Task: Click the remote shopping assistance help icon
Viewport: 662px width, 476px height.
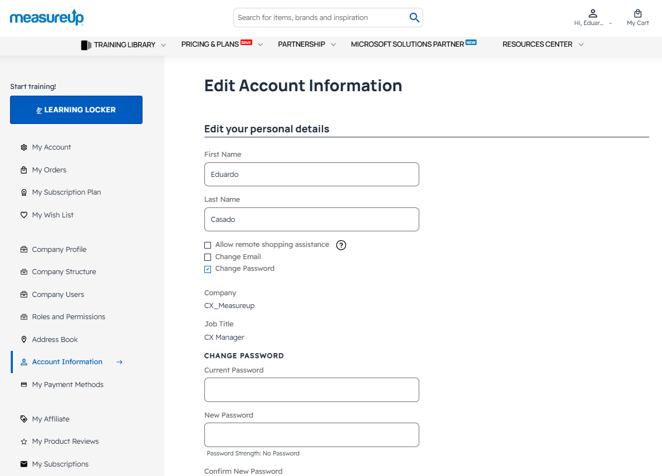Action: pos(341,245)
